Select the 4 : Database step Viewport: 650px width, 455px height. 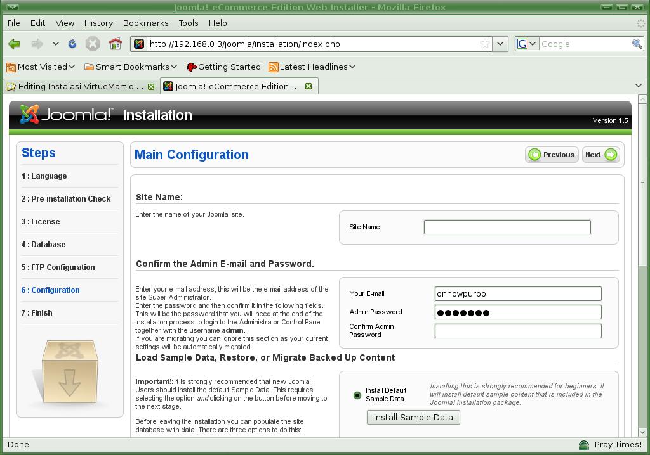pyautogui.click(x=44, y=244)
